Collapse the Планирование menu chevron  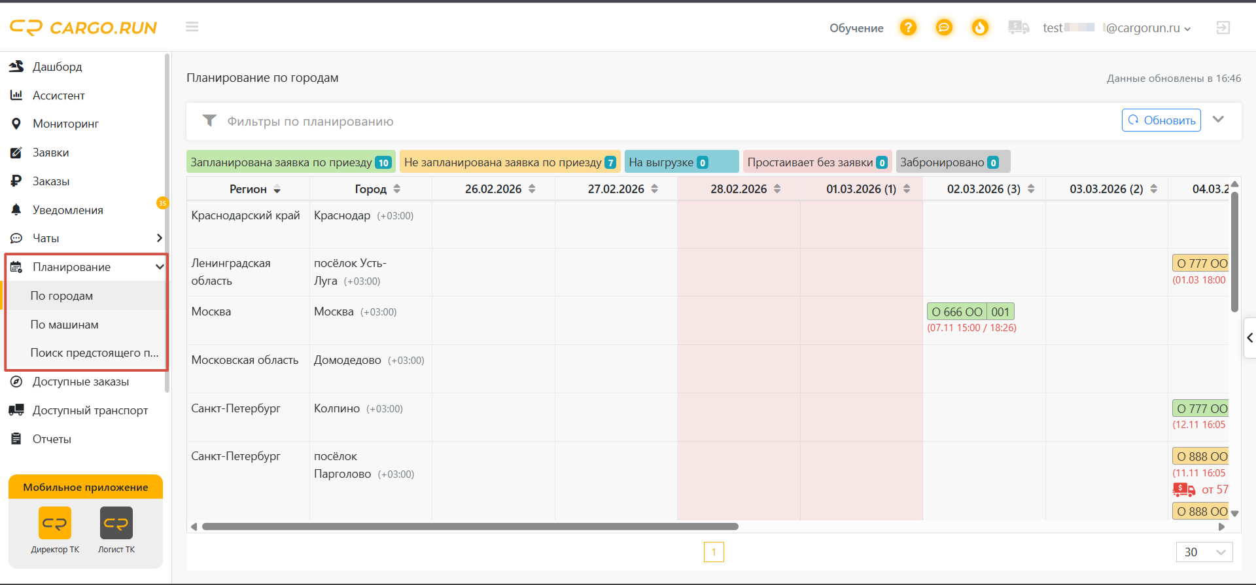tap(159, 267)
